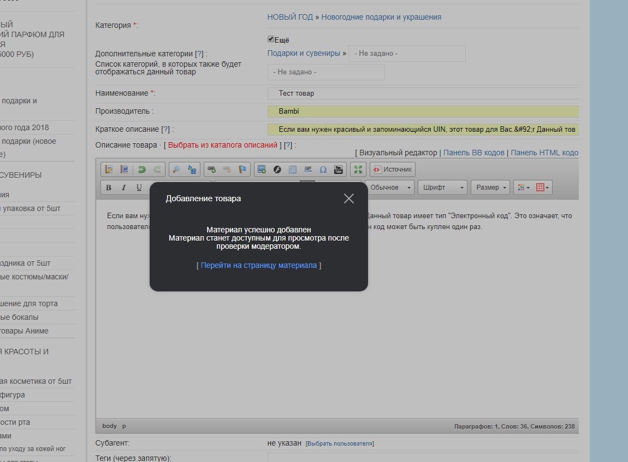Open the НОВЫЙ ГОД category link
628x462 pixels.
290,17
